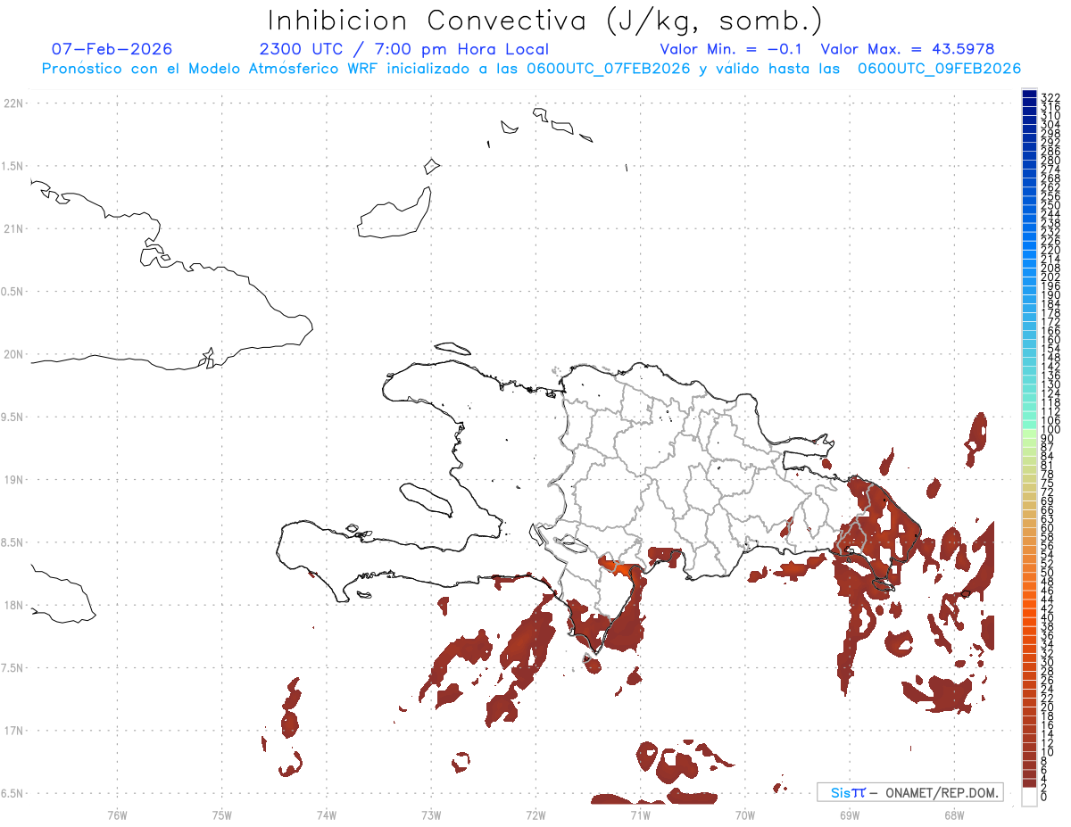Screen dimensions: 1071x827
Task: Click the "76W" longitude label
Action: (117, 814)
